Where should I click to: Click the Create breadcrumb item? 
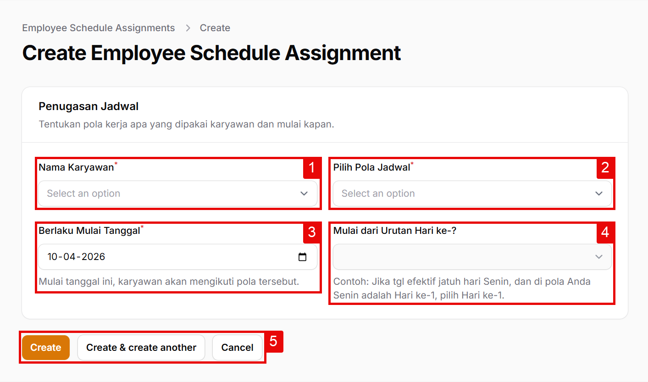[215, 28]
